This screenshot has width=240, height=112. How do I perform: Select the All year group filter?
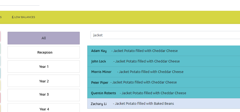tap(44, 38)
